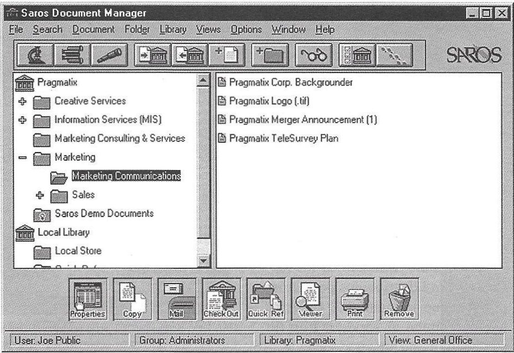Open the Window menu
The image size is (514, 353).
tap(289, 29)
